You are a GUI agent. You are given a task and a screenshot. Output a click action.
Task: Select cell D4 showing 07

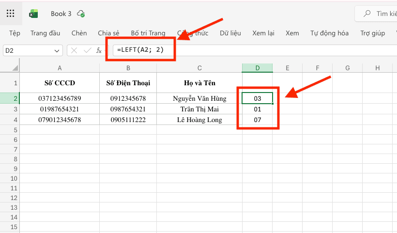pos(257,120)
